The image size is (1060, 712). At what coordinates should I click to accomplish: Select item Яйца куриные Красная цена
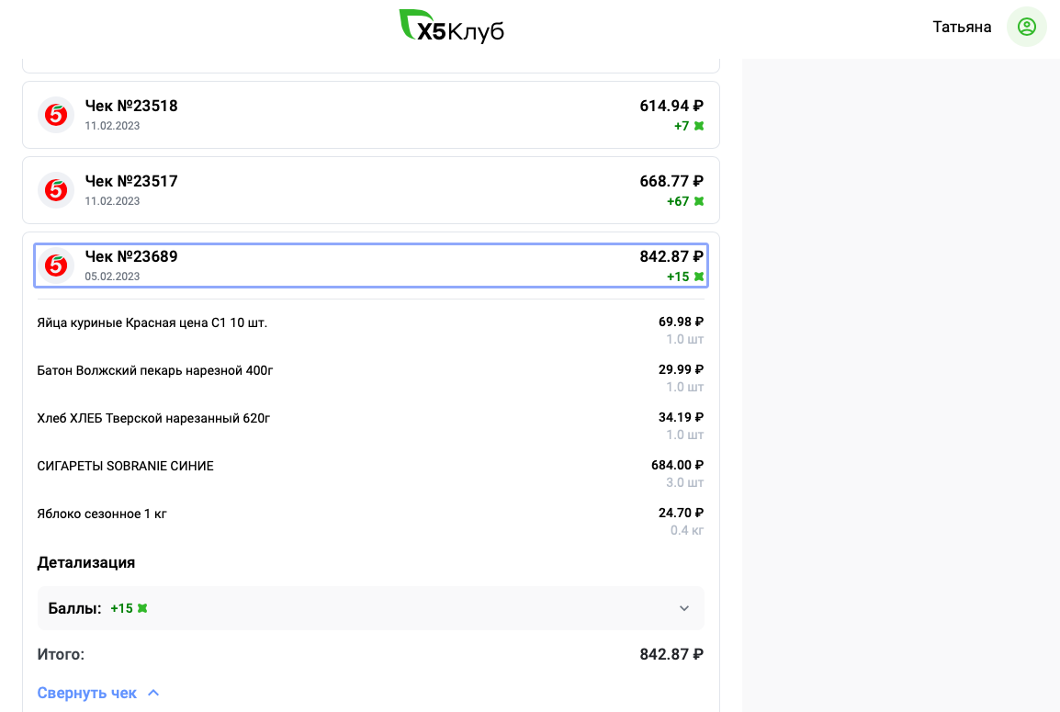(x=152, y=322)
